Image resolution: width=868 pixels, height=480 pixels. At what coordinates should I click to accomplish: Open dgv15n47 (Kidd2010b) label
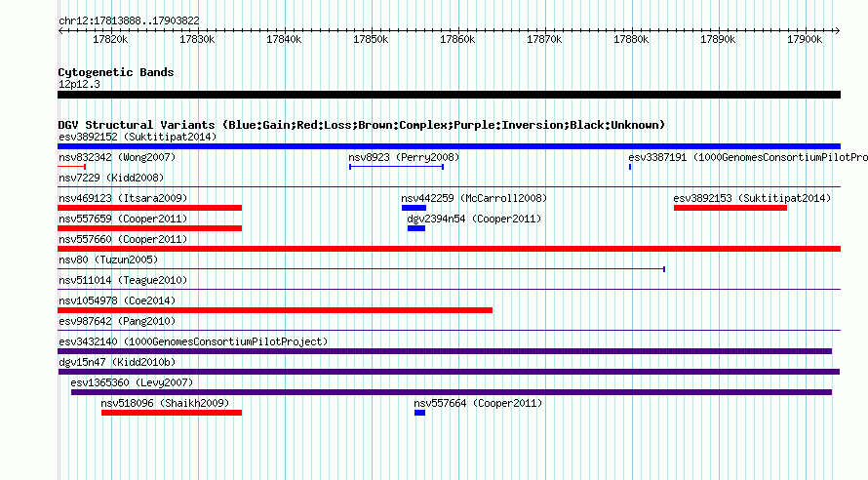pyautogui.click(x=117, y=362)
